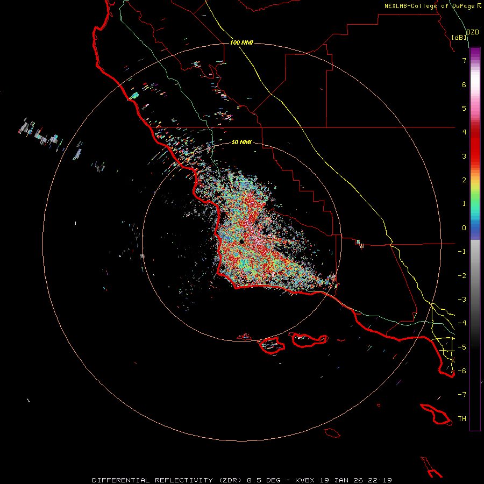Click the purple top segment of color bar

point(475,53)
